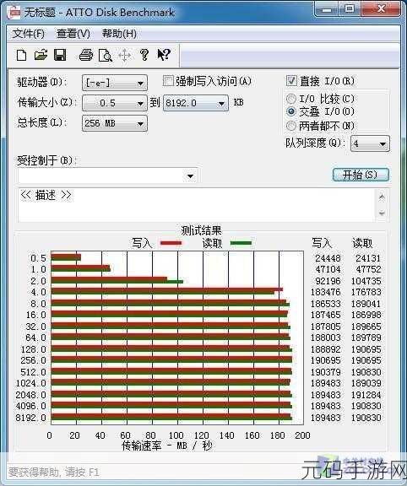Open the 驱动器 drive dropdown
The image size is (407, 486).
[115, 83]
